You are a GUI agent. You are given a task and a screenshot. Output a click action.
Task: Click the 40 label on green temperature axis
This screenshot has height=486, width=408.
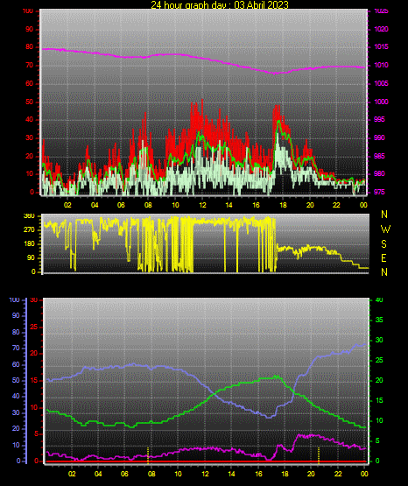tap(379, 300)
